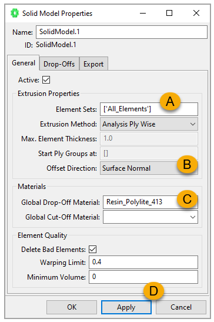Click the orange D callout marker
Viewport: 214px width, 322px height.
click(x=153, y=291)
